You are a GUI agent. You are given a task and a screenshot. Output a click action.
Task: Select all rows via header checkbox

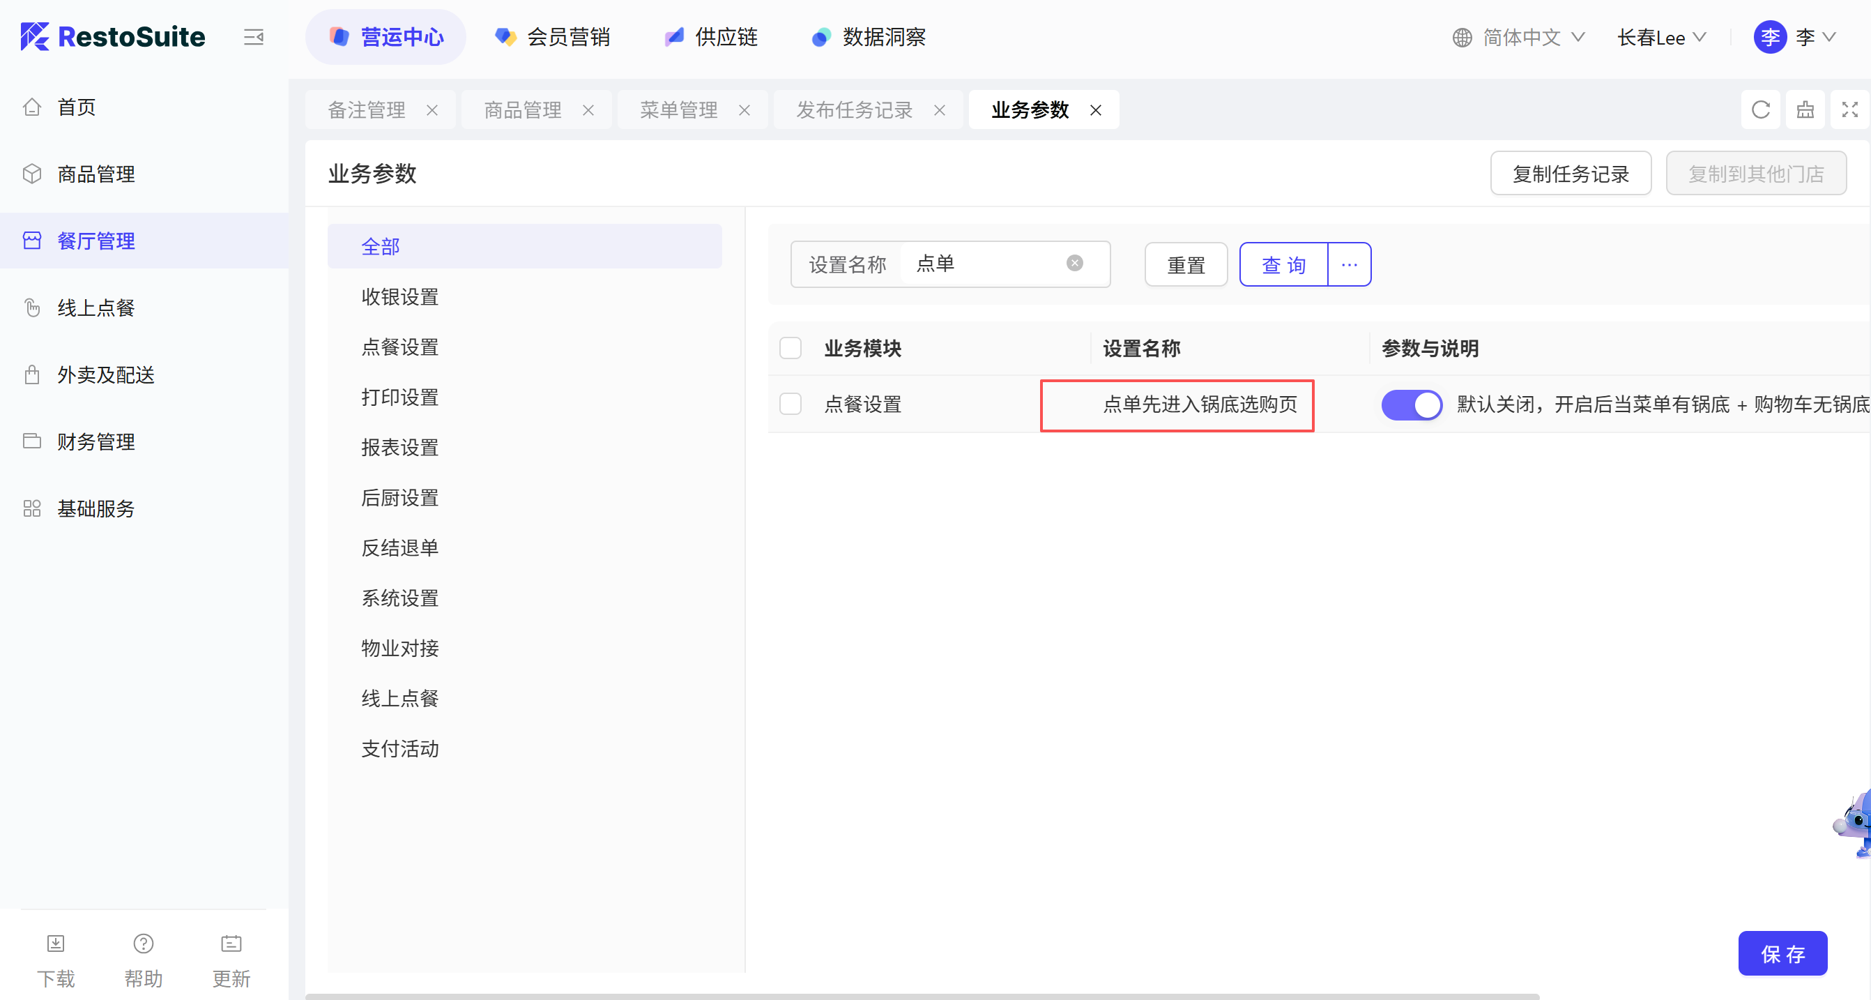[x=791, y=348]
